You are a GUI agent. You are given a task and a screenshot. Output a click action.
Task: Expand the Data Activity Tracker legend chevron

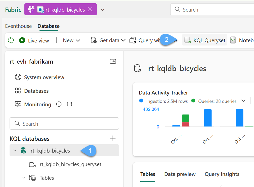(243, 101)
